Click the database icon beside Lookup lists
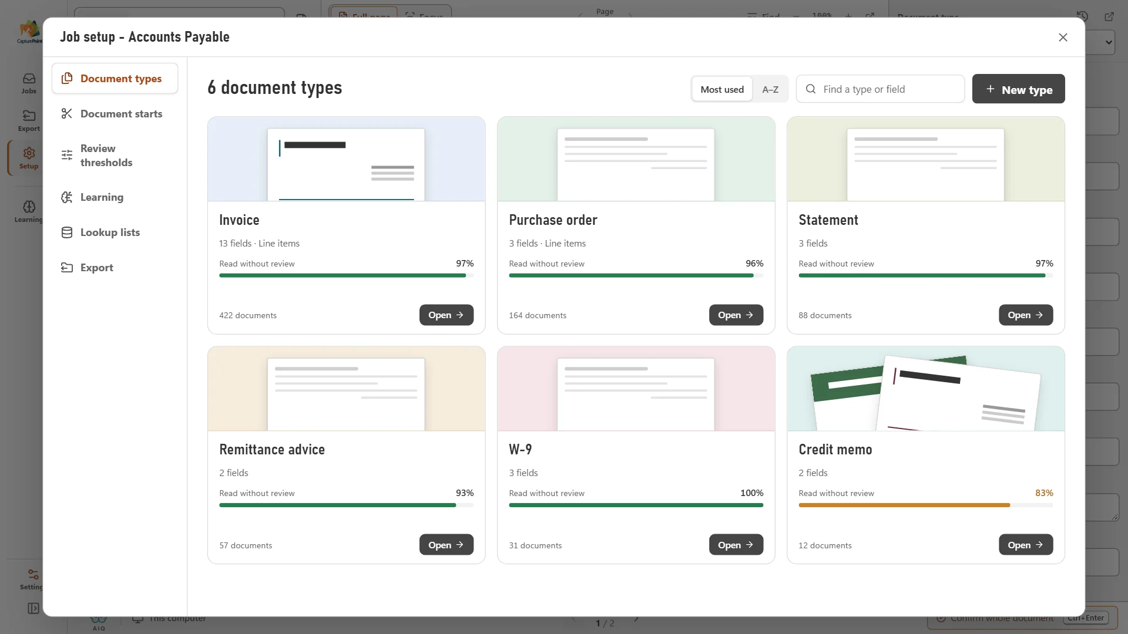The height and width of the screenshot is (634, 1128). click(67, 232)
